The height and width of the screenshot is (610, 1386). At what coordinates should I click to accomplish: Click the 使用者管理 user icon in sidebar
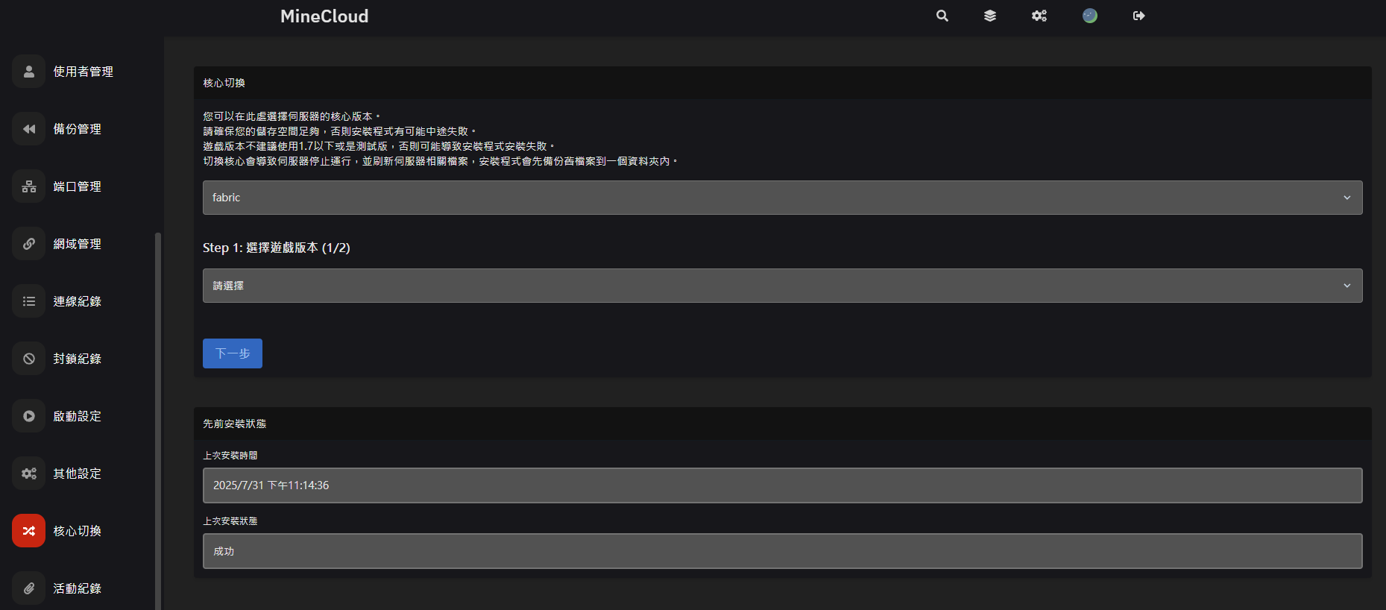(x=29, y=72)
